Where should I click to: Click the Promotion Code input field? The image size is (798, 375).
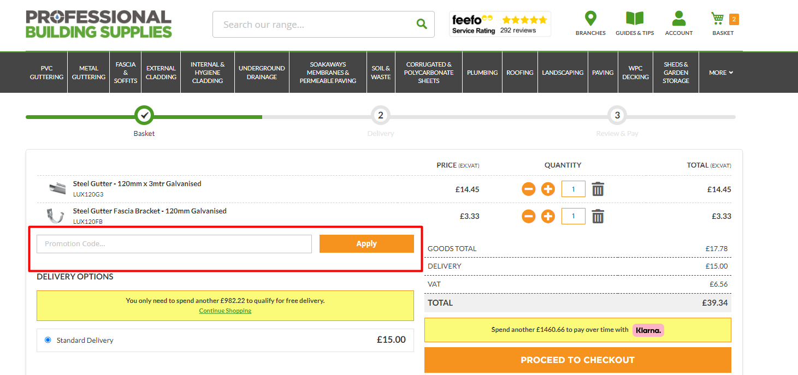174,243
